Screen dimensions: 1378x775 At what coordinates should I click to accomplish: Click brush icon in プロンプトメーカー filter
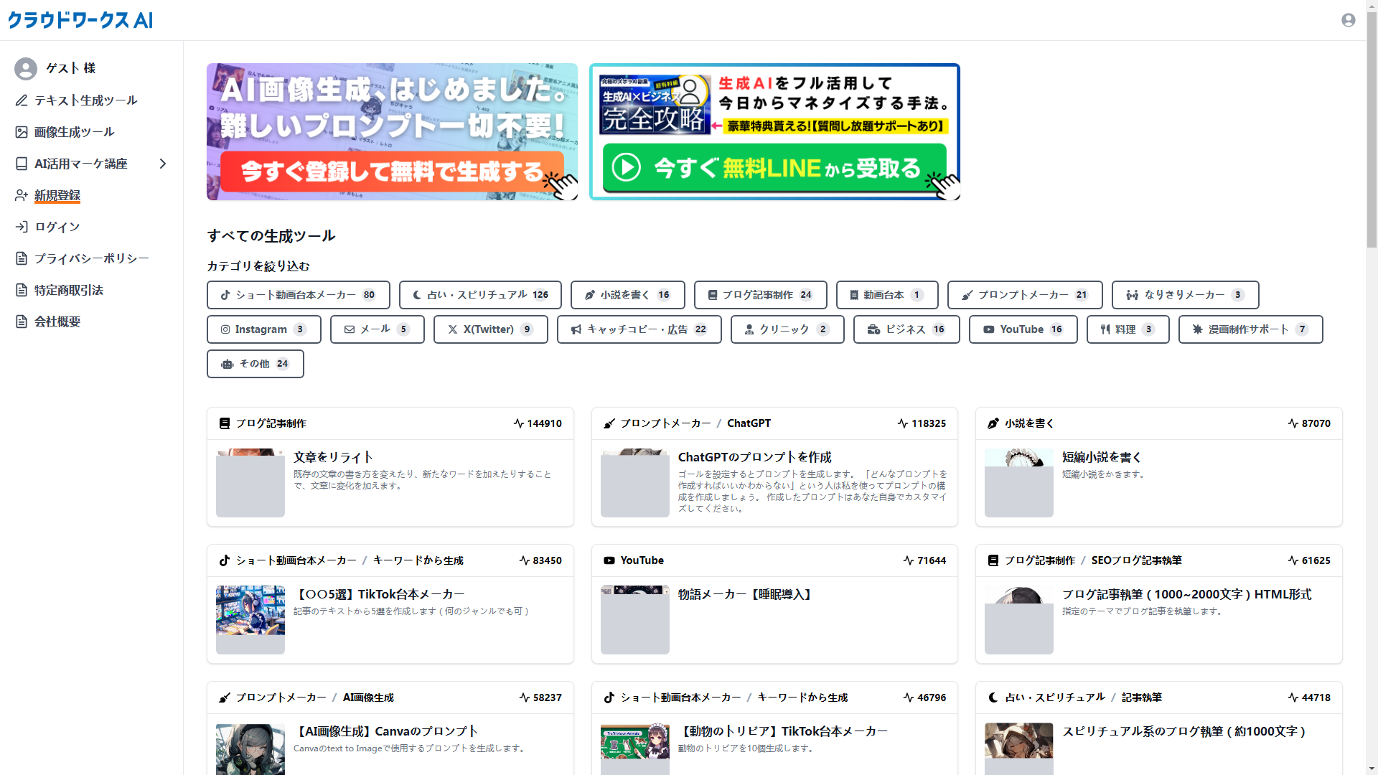point(967,295)
